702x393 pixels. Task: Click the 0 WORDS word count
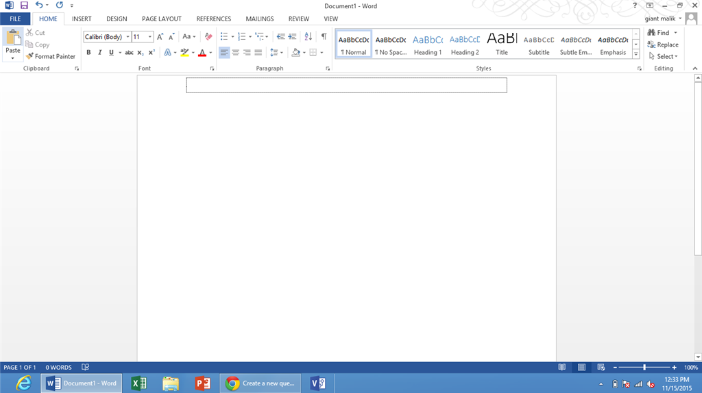point(59,367)
